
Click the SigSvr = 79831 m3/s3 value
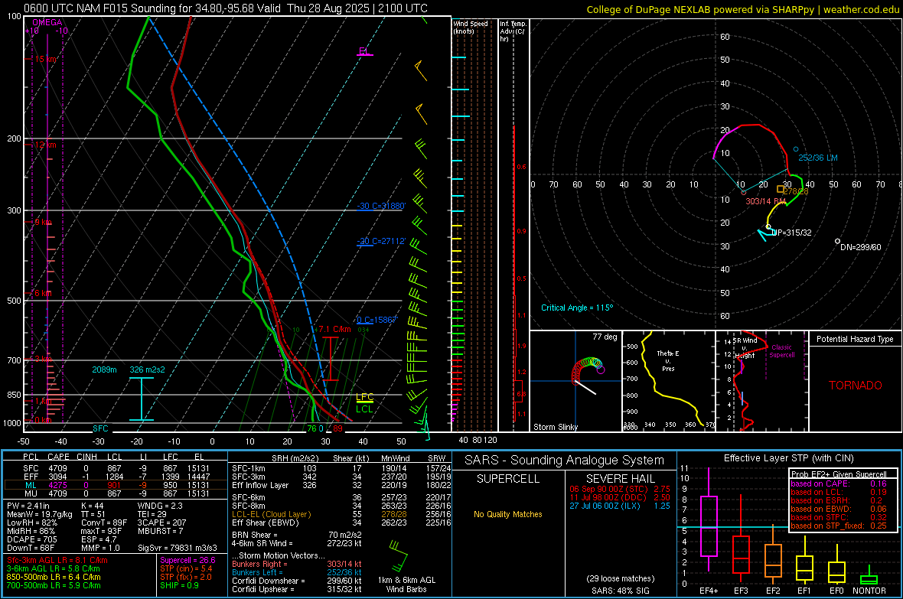click(178, 548)
